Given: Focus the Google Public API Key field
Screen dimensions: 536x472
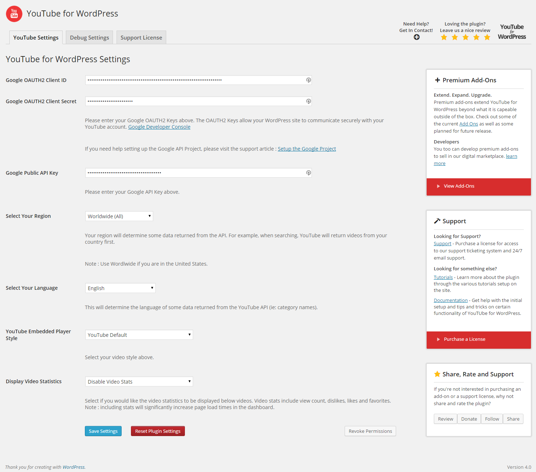Looking at the screenshot, I should pyautogui.click(x=198, y=173).
